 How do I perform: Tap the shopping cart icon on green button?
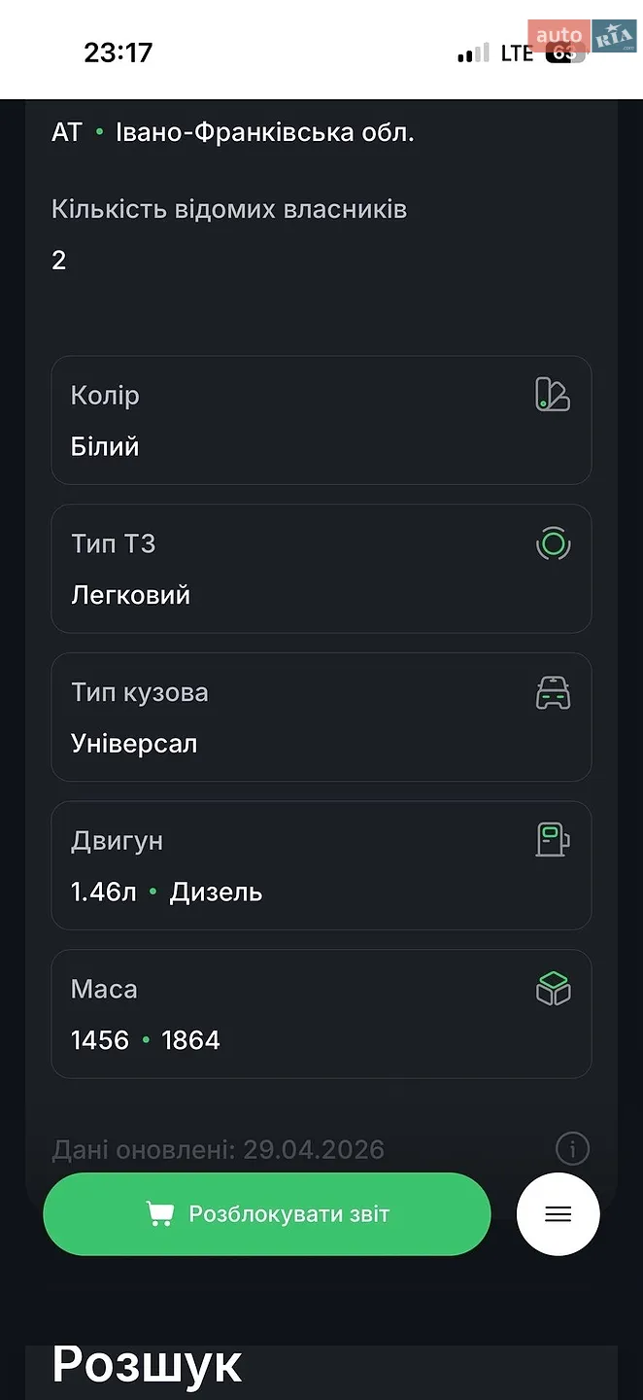pyautogui.click(x=160, y=1214)
